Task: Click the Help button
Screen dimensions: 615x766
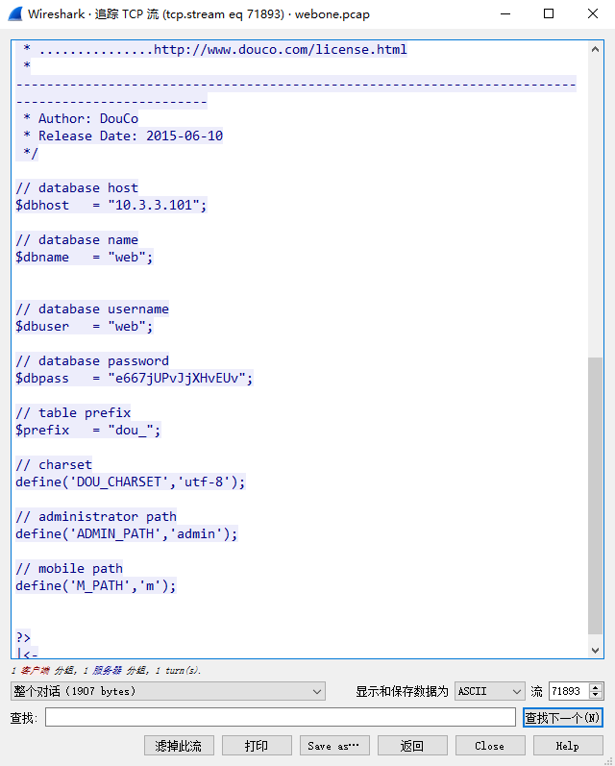Action: (568, 746)
